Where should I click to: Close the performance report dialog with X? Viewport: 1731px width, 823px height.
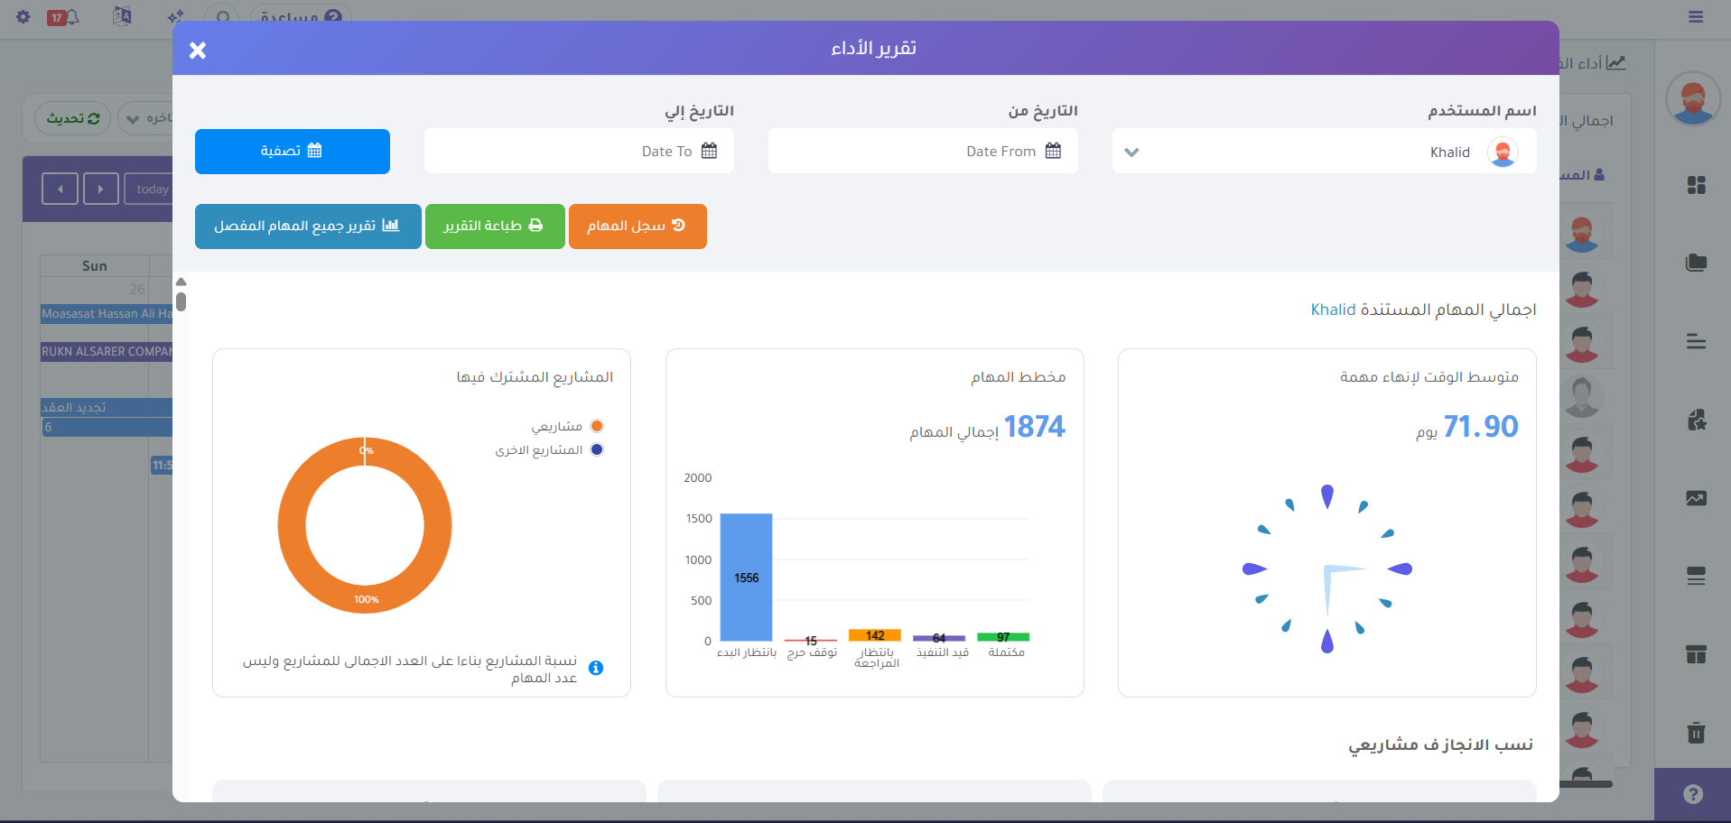tap(198, 51)
